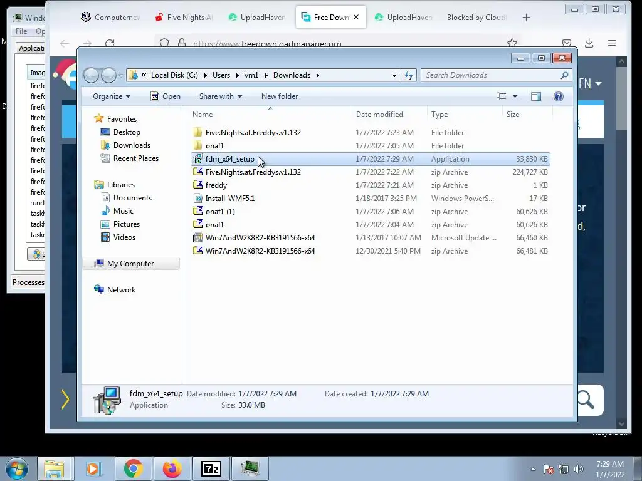The image size is (642, 481).
Task: Expand the views options dropdown arrow
Action: coord(515,96)
